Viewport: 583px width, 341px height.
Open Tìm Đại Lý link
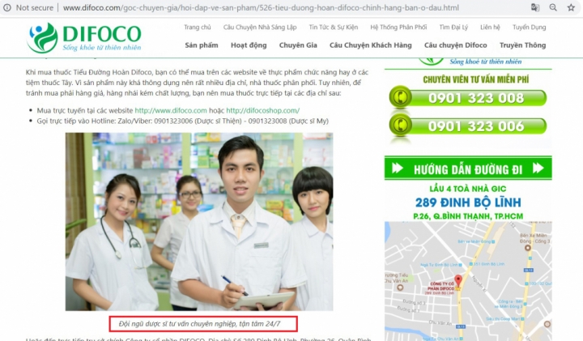[x=453, y=28]
